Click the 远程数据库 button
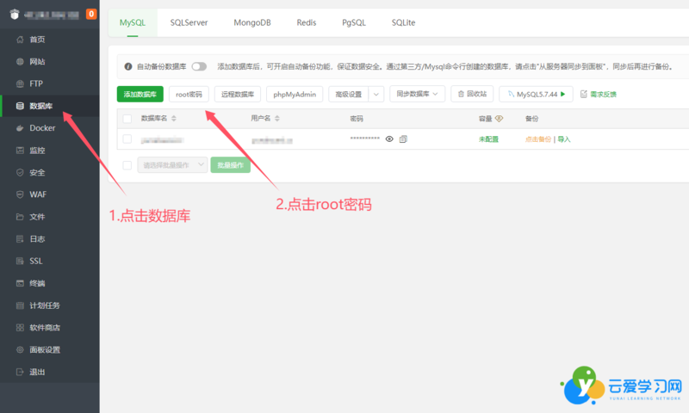This screenshot has width=689, height=413. click(238, 94)
